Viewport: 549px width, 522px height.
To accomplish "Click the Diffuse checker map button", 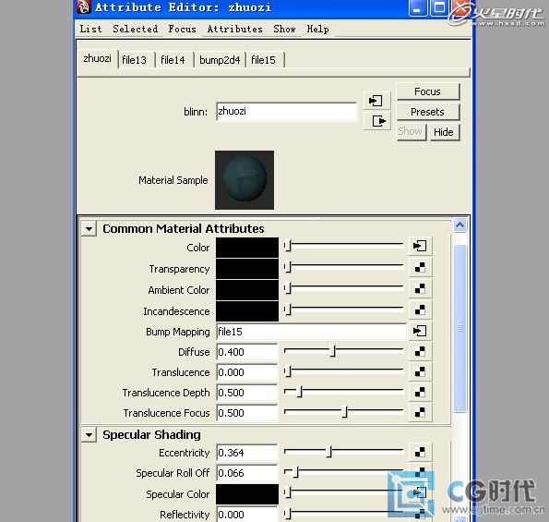I will point(420,351).
